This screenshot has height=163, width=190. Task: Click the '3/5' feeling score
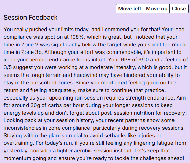pos(8,67)
